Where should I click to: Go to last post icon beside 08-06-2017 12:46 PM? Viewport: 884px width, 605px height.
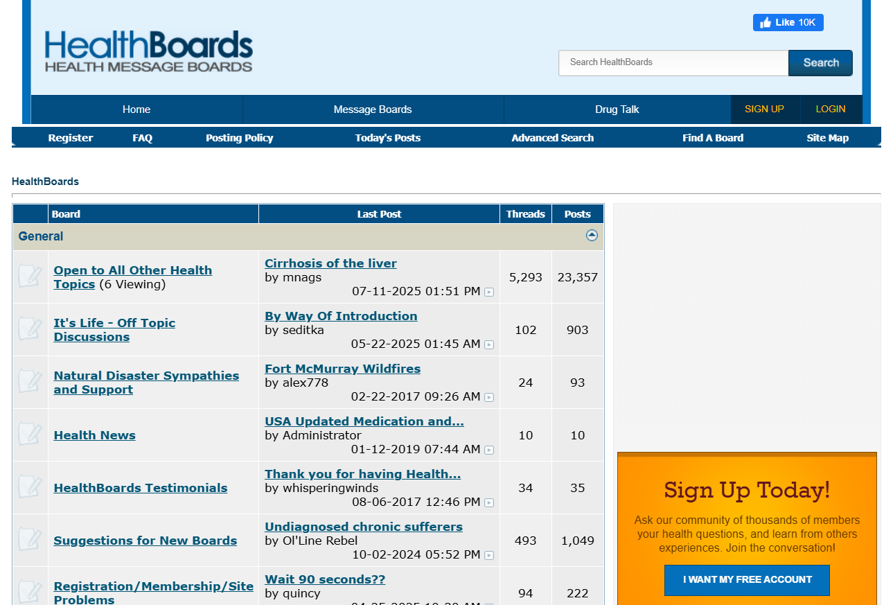489,502
